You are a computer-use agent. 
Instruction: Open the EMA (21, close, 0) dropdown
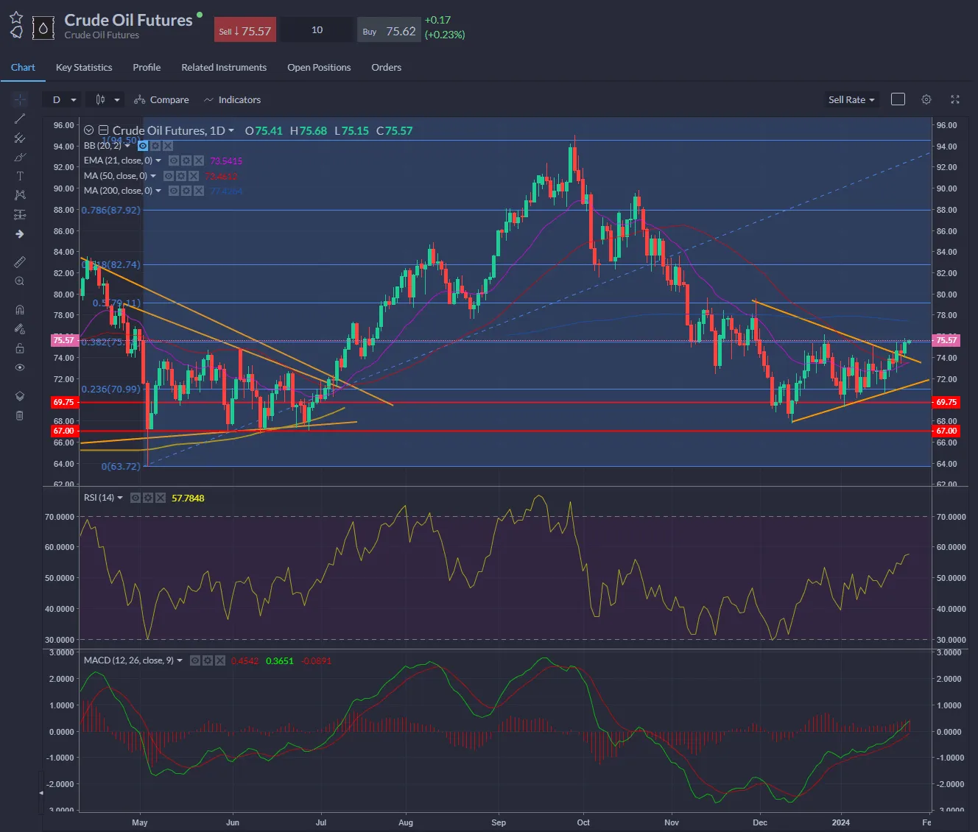point(158,161)
